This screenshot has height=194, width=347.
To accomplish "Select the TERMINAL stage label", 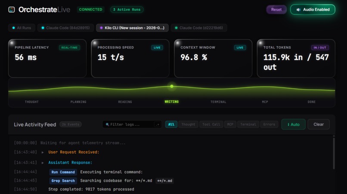I will click(218, 102).
